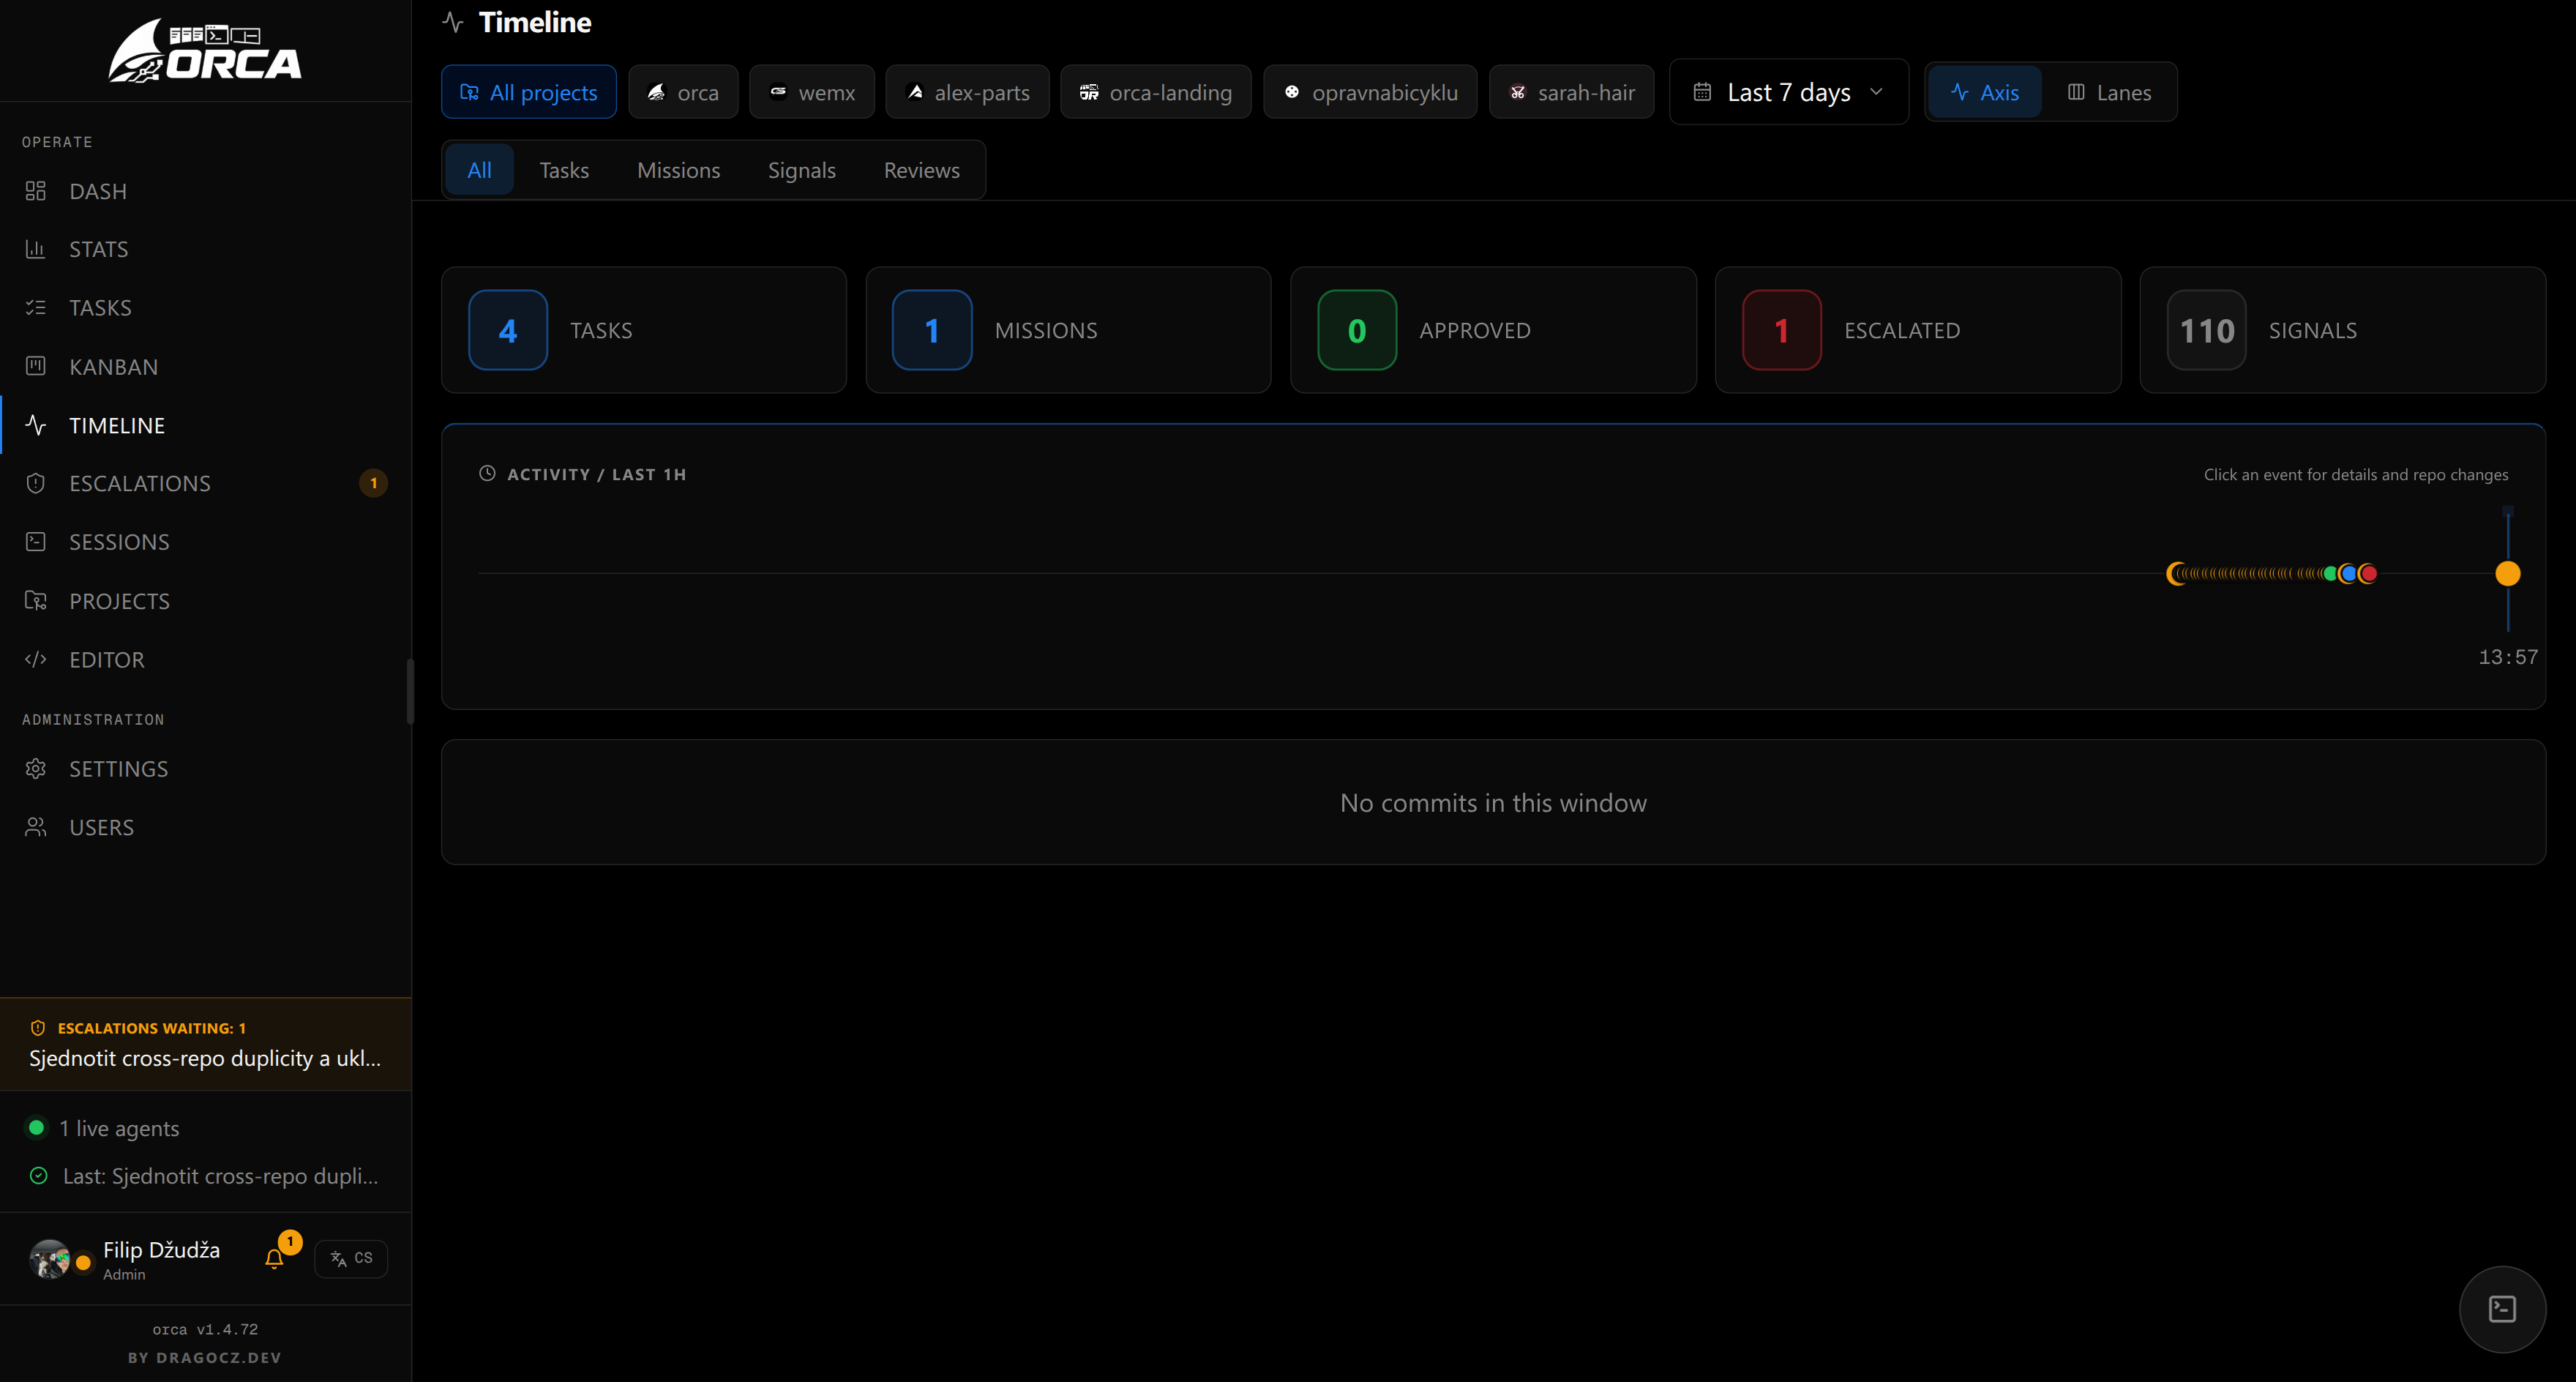Filter timeline by orca-landing project
The height and width of the screenshot is (1382, 2576).
pos(1156,92)
